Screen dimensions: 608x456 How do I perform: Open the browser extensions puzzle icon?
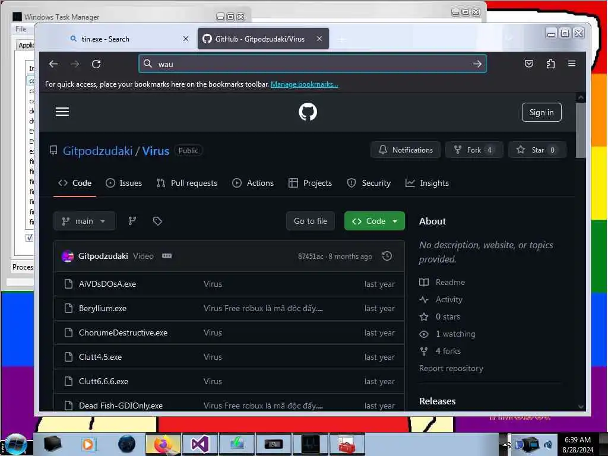[550, 64]
